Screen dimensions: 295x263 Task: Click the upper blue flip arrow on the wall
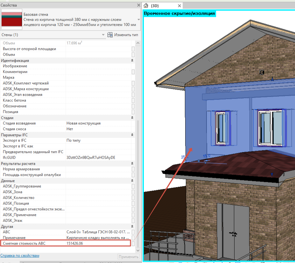[x=272, y=79]
